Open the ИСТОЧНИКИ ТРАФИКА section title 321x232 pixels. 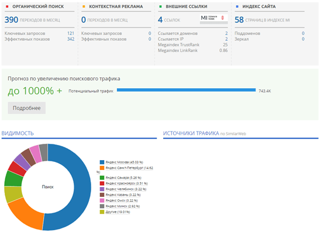coord(191,133)
